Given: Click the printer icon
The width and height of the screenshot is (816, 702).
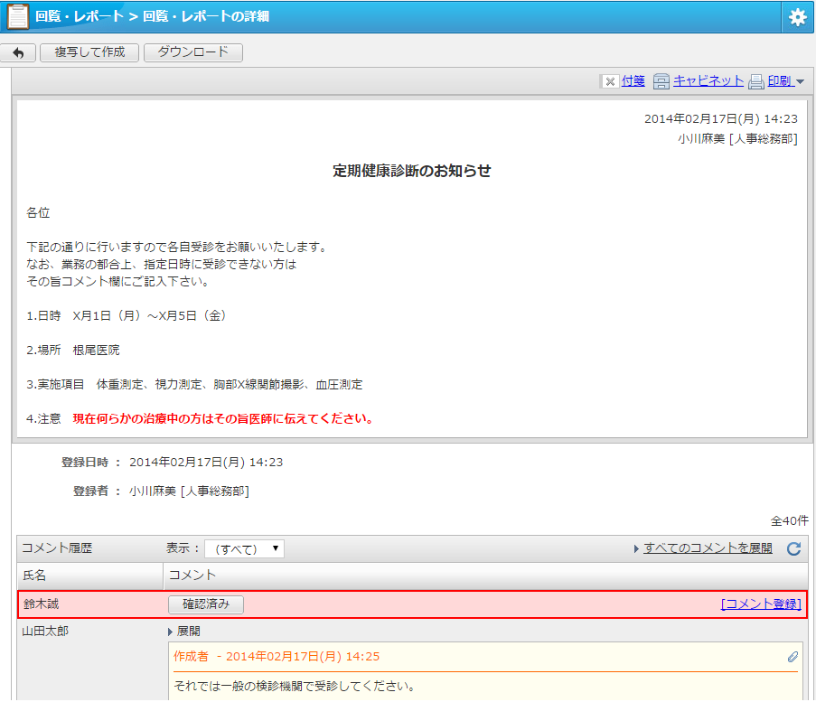Looking at the screenshot, I should point(756,81).
